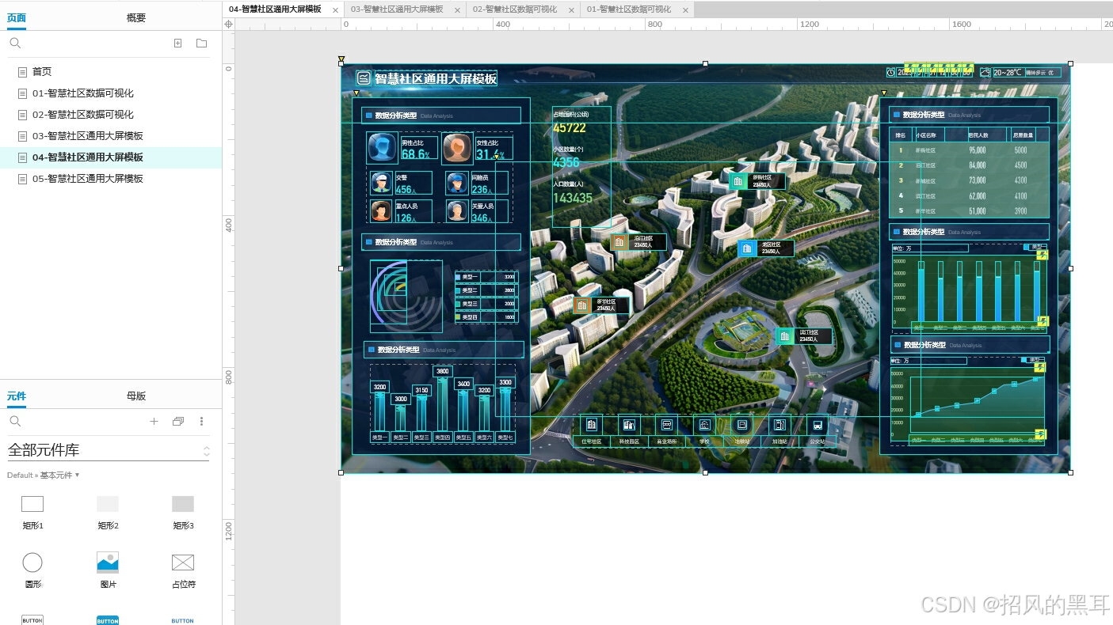Select the radial gauge chart on canvas

(406, 296)
